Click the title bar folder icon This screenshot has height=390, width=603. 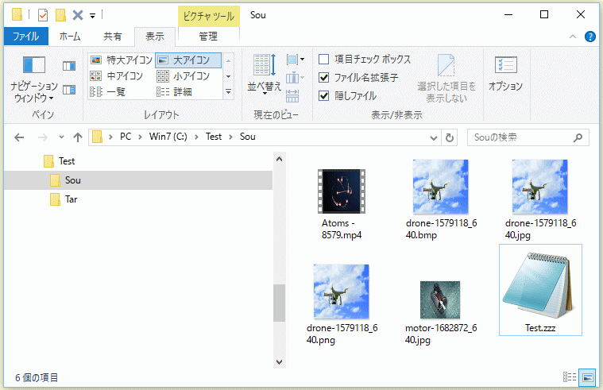click(17, 15)
